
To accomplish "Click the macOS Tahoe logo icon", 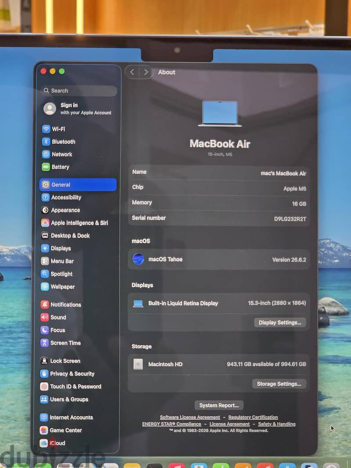I will tap(138, 259).
